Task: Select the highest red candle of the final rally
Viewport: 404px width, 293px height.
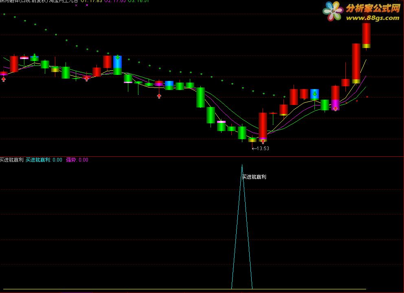Action: coord(366,36)
